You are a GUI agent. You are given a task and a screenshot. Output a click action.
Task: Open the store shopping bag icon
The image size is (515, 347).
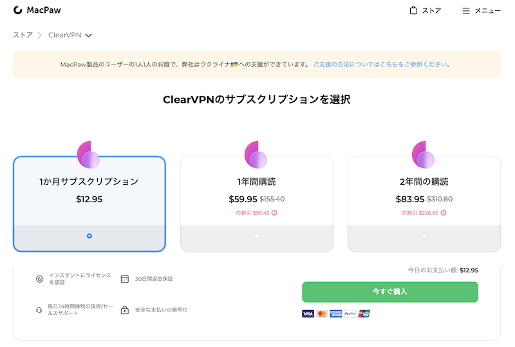tap(413, 10)
